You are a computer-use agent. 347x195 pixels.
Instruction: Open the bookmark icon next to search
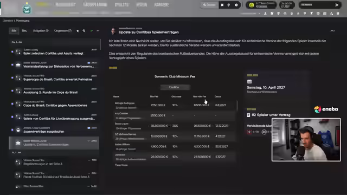(x=222, y=5)
